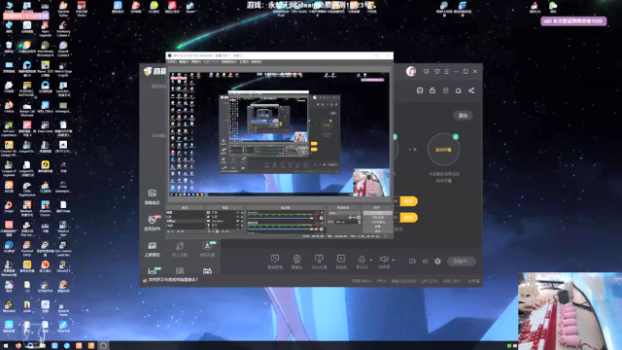Click the microphone icon in the streaming toolbar

coord(362,260)
